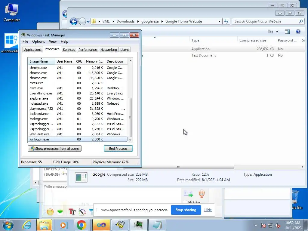Click the Explorer horizontal scrollbar thumb

coord(178,167)
